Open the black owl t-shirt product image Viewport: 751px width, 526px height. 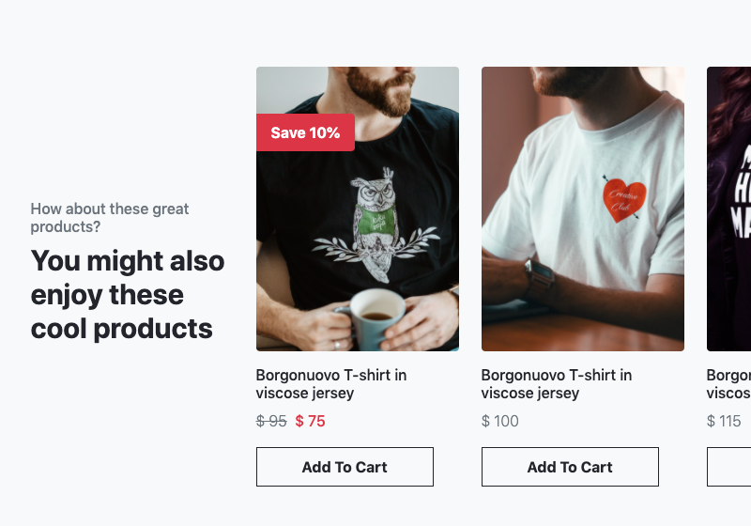358,209
